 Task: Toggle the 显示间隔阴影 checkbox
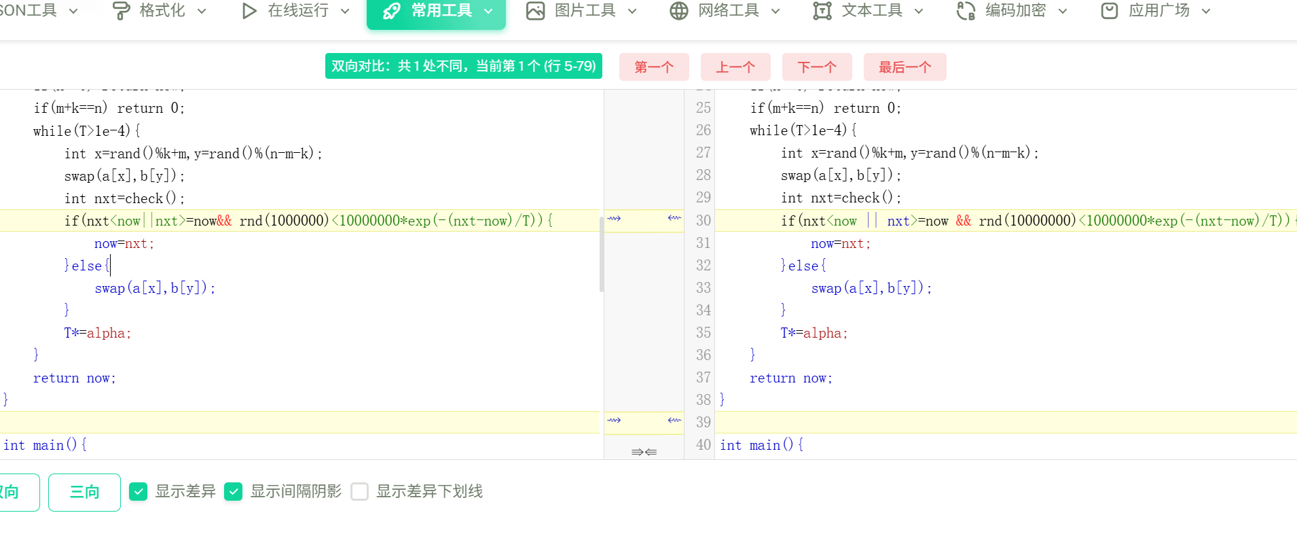(234, 491)
